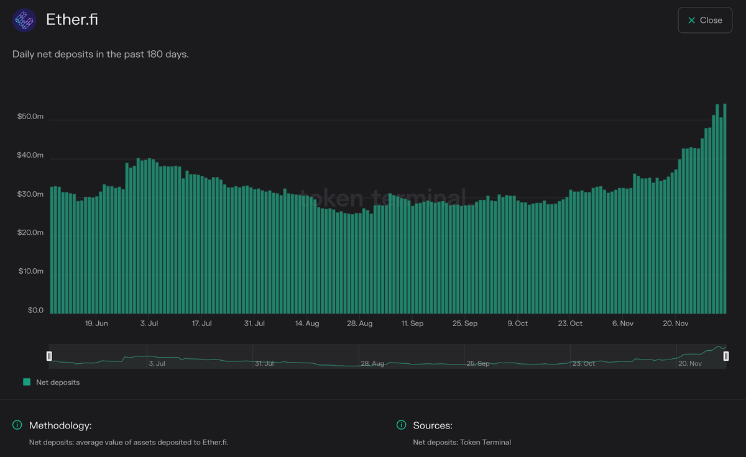This screenshot has width=746, height=457.
Task: Click the info icon beside Methodology
Action: pyautogui.click(x=17, y=425)
